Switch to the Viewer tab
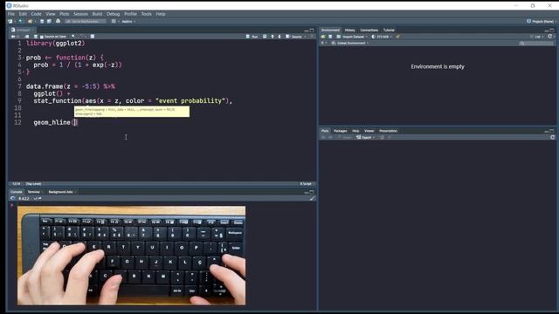This screenshot has width=559, height=314. click(369, 131)
